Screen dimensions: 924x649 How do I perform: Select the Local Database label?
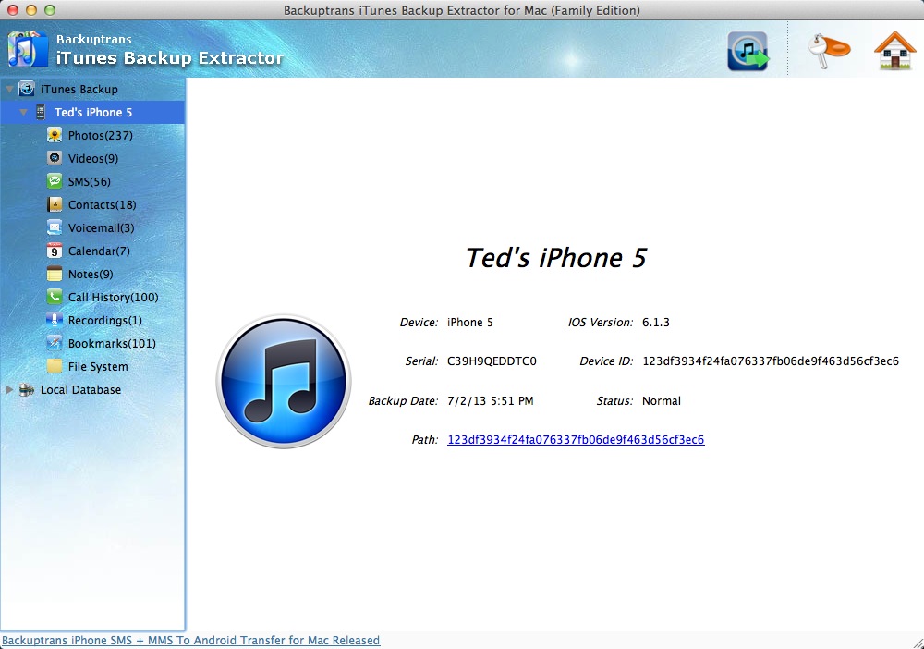80,389
